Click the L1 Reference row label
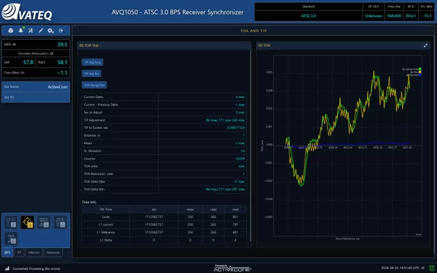 click(x=106, y=233)
